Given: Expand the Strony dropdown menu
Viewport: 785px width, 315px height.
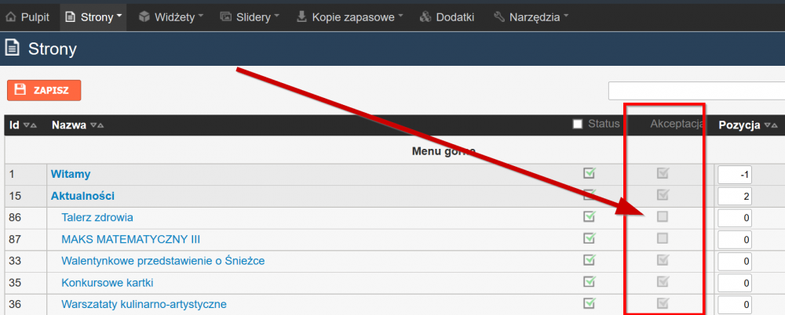Looking at the screenshot, I should pyautogui.click(x=119, y=16).
